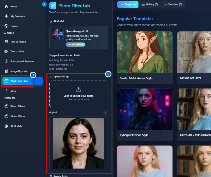Expand the More menu in the sidebar

click(13, 91)
